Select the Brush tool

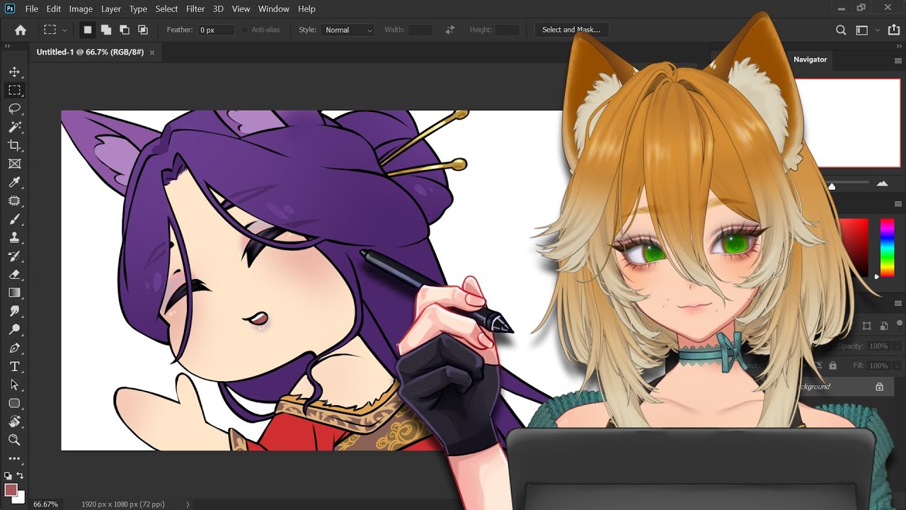(x=14, y=219)
